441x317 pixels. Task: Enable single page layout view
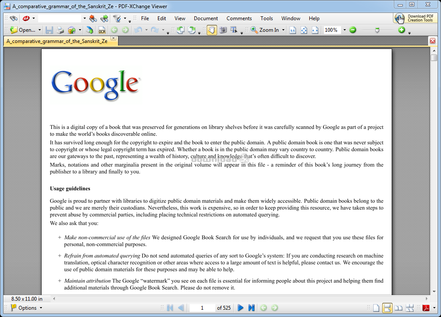click(x=376, y=308)
